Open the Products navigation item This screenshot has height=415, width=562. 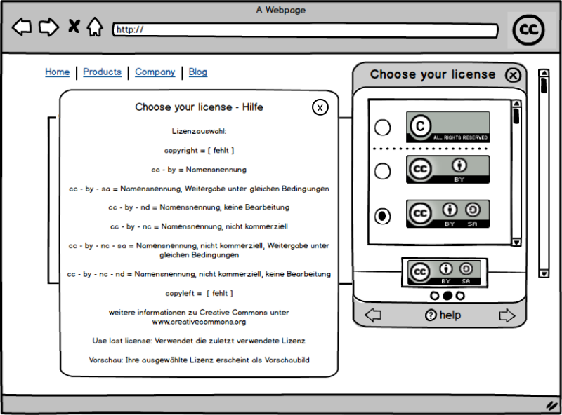pyautogui.click(x=102, y=72)
